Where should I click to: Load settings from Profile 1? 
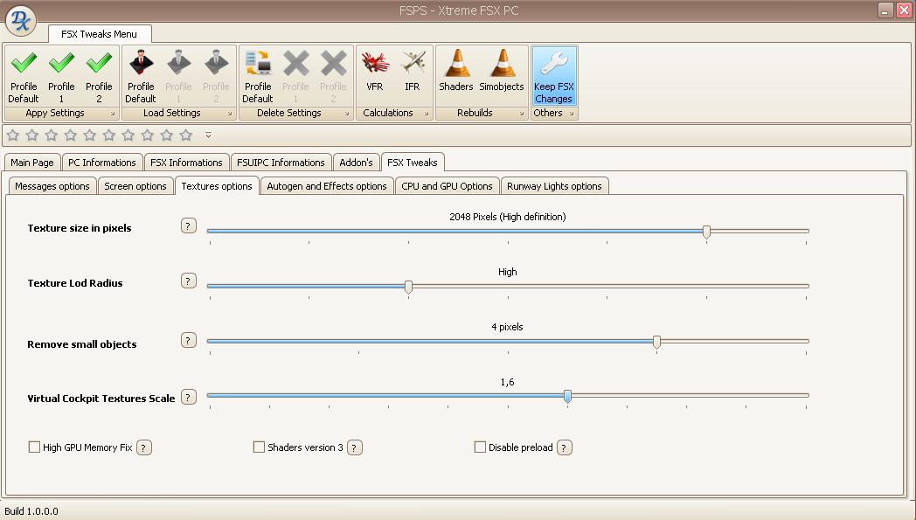tap(178, 77)
